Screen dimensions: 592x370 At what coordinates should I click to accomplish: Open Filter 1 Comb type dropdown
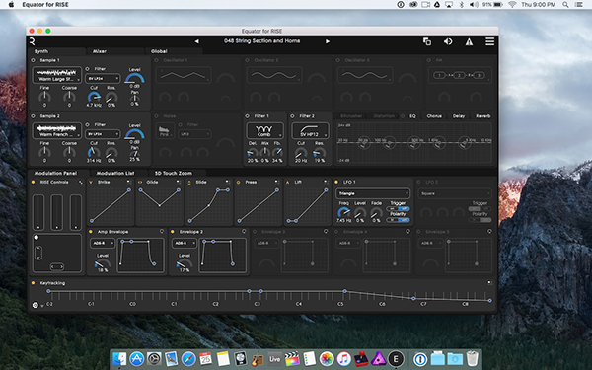click(x=264, y=130)
